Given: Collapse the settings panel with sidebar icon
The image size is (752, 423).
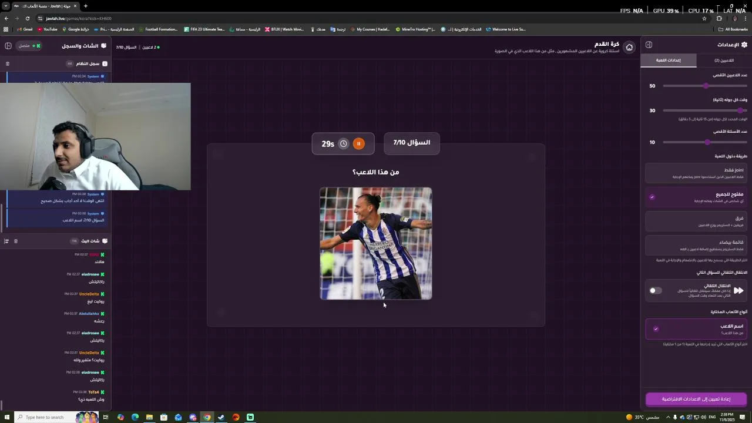Looking at the screenshot, I should click(x=649, y=45).
